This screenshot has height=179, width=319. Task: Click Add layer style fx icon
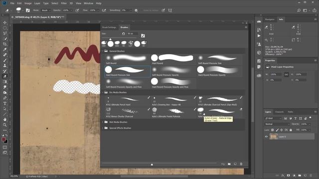283,176
